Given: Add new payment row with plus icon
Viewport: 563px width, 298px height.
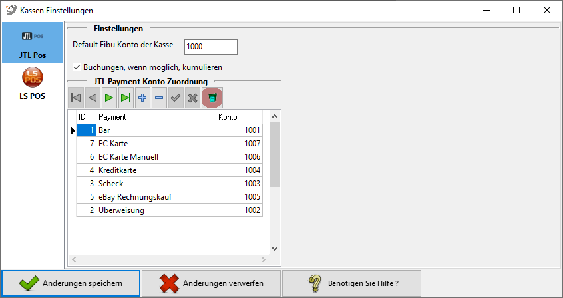Looking at the screenshot, I should tap(142, 98).
